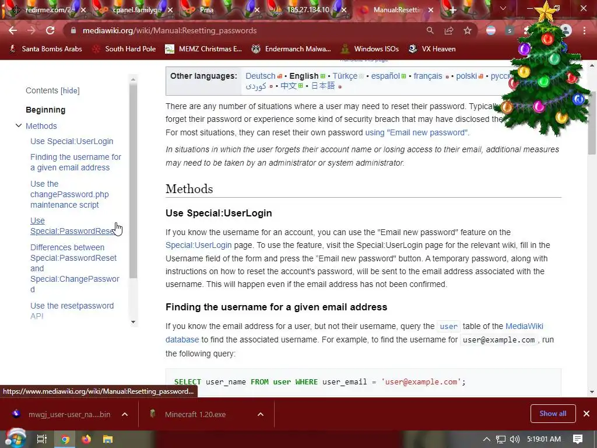The image size is (597, 448).
Task: Go to Use Special:PasswordReset contents entry
Action: [72, 226]
